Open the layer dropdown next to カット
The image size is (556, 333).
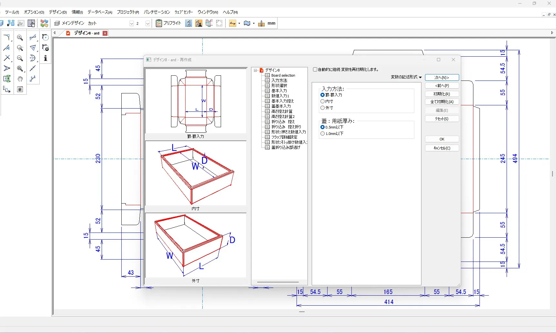[131, 24]
